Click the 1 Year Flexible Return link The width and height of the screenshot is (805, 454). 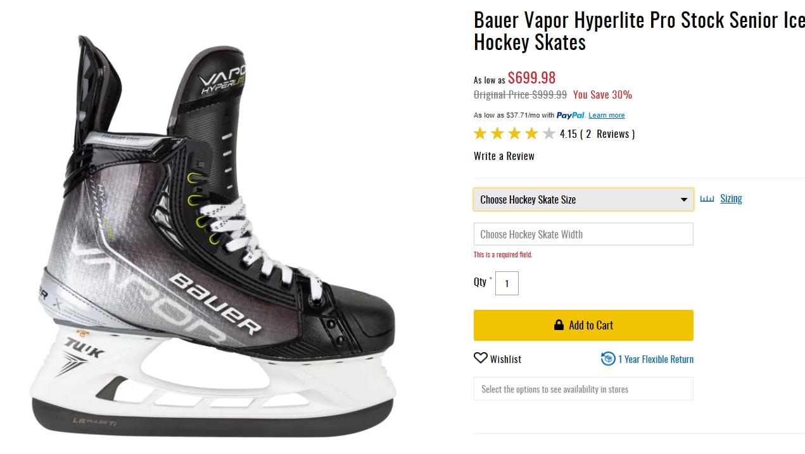click(656, 359)
